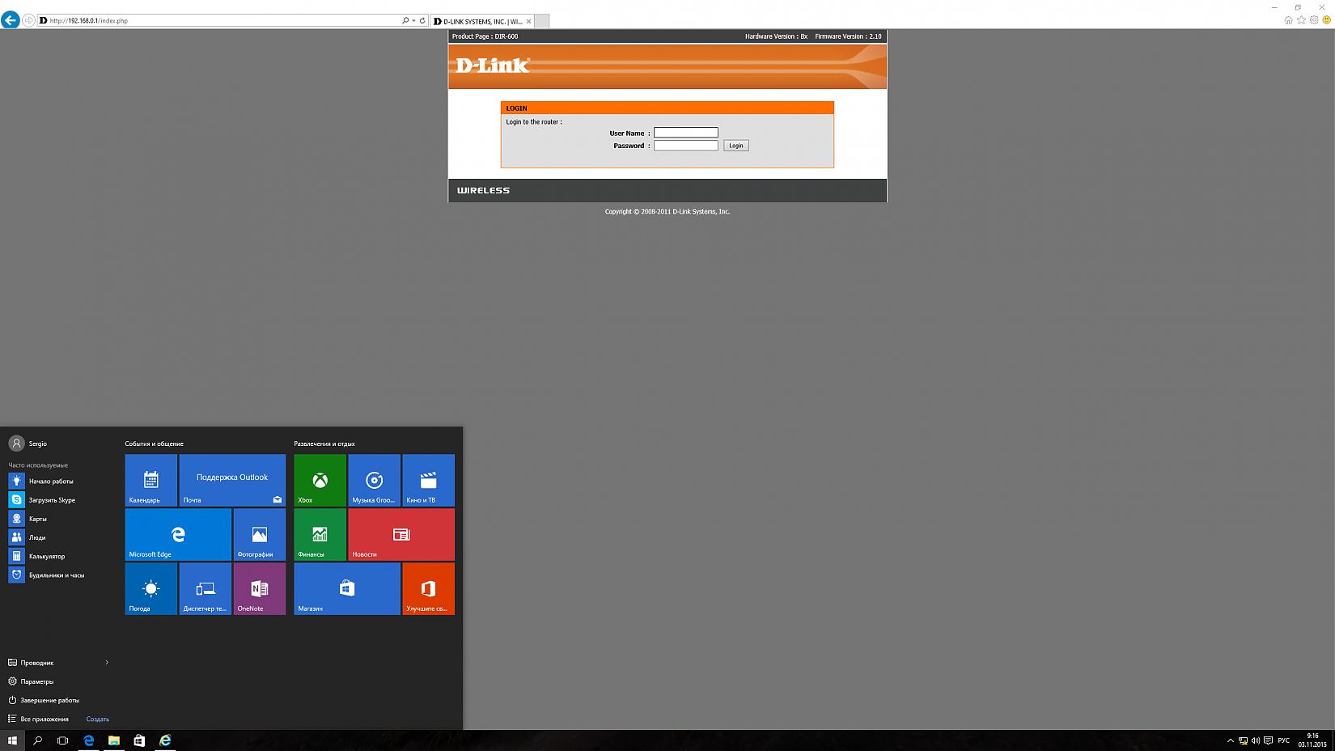1335x751 pixels.
Task: Open the Фотографии photos tile
Action: [x=260, y=534]
